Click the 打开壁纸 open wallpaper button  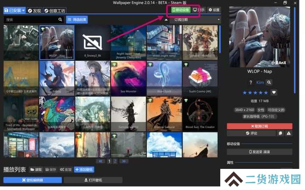point(93,180)
